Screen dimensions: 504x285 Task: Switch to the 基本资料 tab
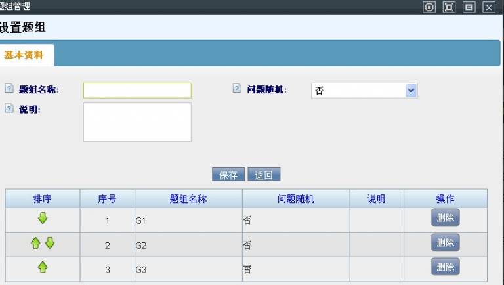pyautogui.click(x=24, y=55)
